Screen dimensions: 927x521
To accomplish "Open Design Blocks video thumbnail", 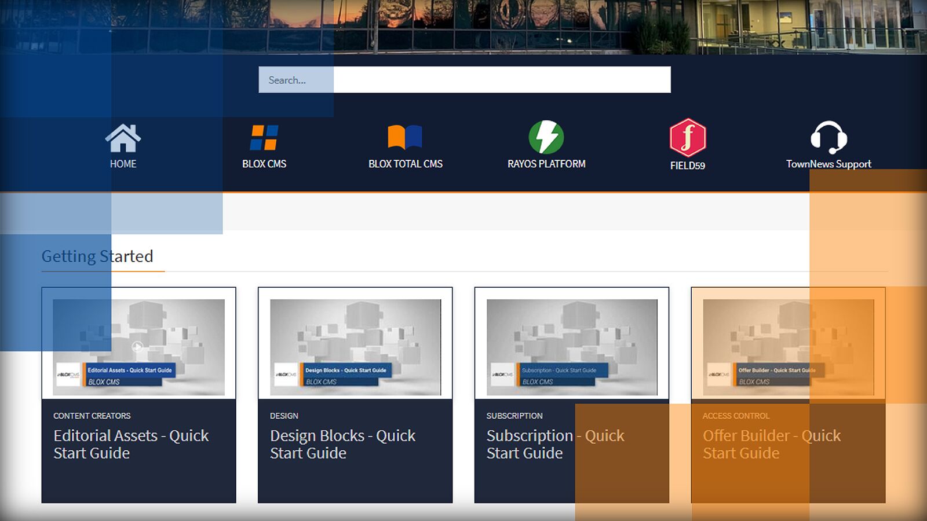I will [x=355, y=347].
